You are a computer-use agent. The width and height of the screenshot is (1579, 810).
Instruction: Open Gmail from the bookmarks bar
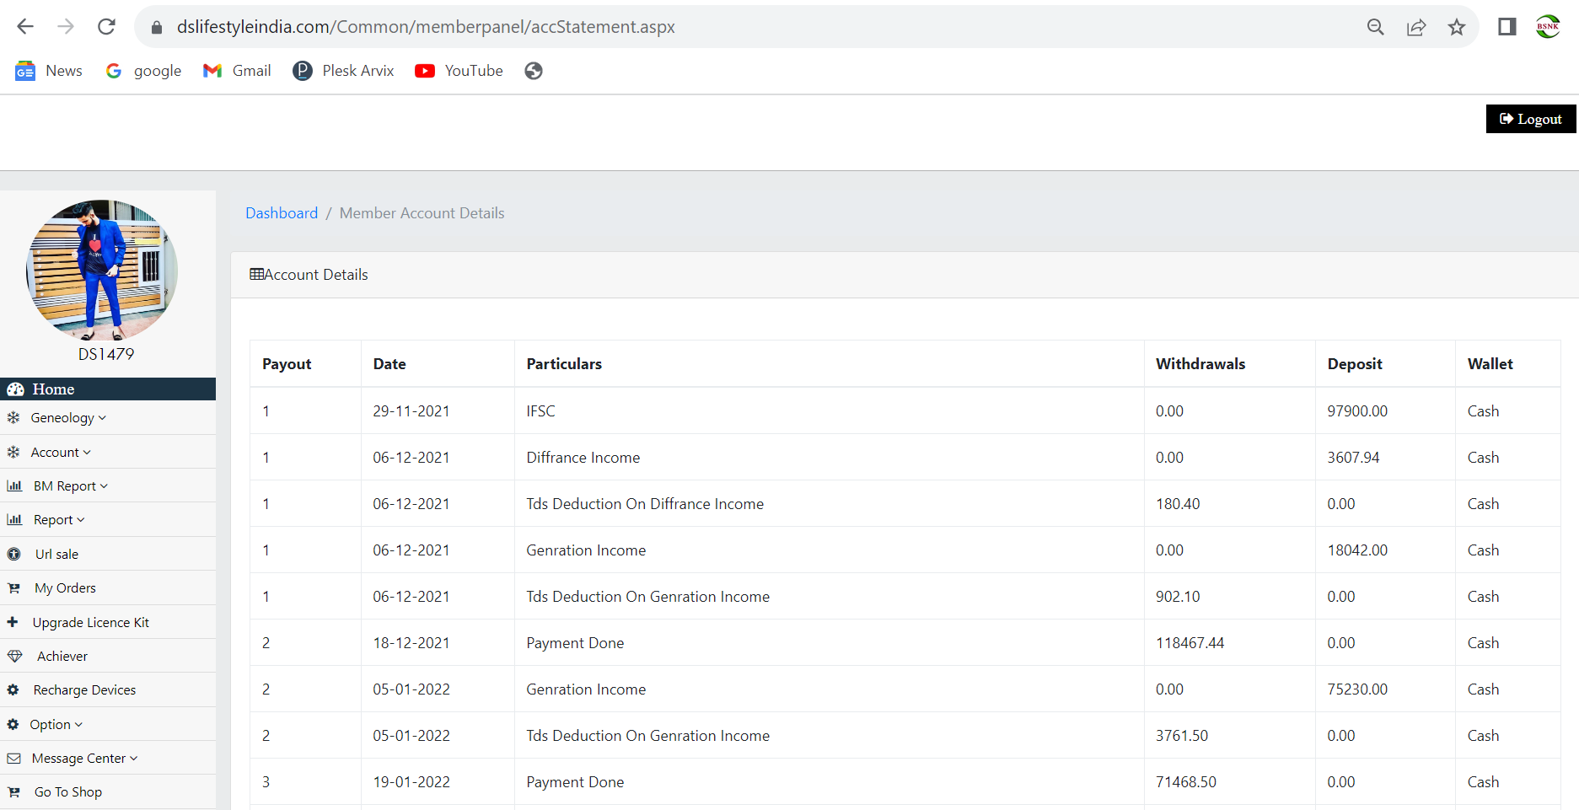(237, 71)
